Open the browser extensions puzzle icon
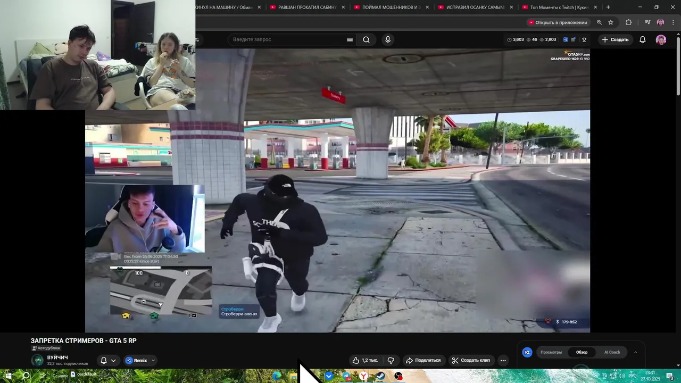 click(629, 22)
